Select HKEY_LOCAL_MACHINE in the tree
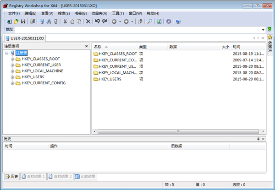275x190 pixels. click(42, 71)
